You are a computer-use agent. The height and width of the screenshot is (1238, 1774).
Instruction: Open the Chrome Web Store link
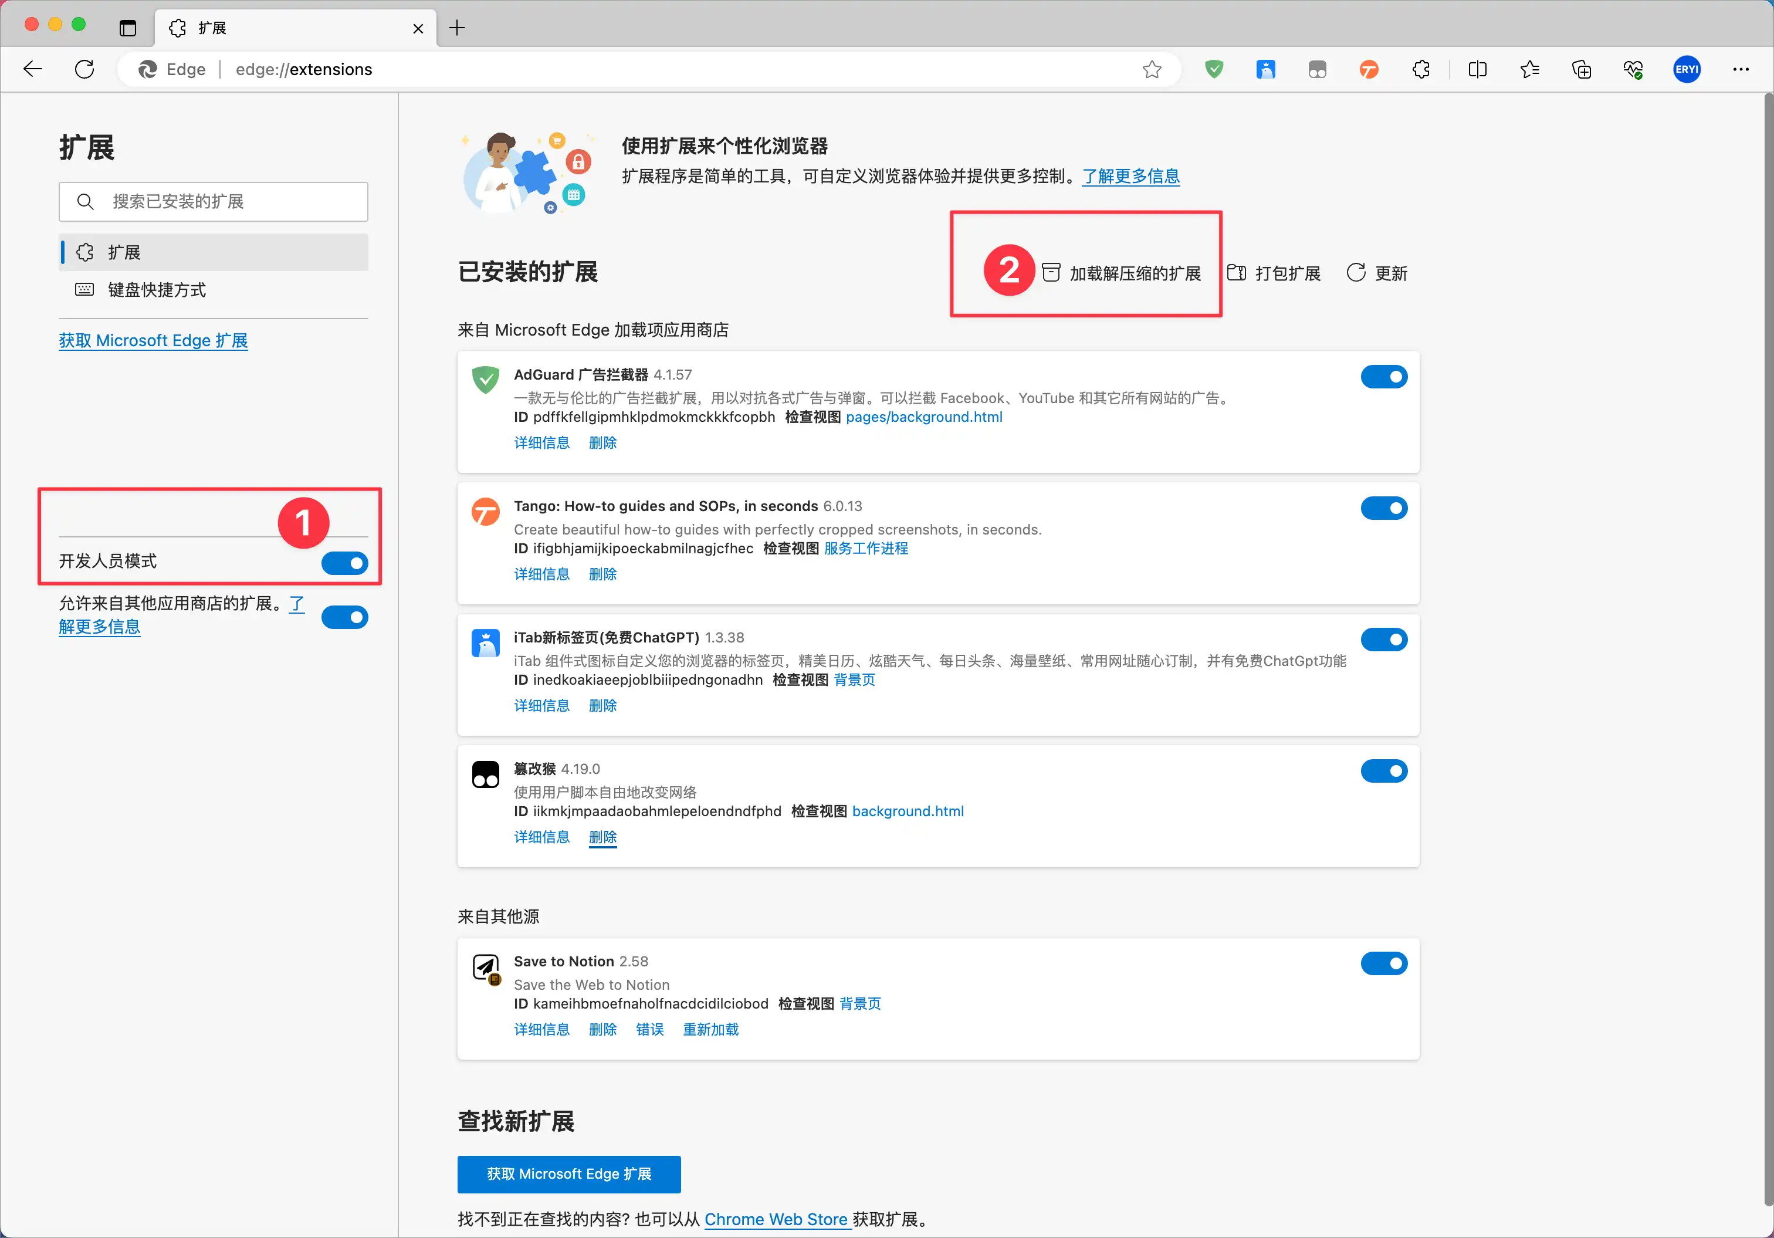(x=776, y=1219)
